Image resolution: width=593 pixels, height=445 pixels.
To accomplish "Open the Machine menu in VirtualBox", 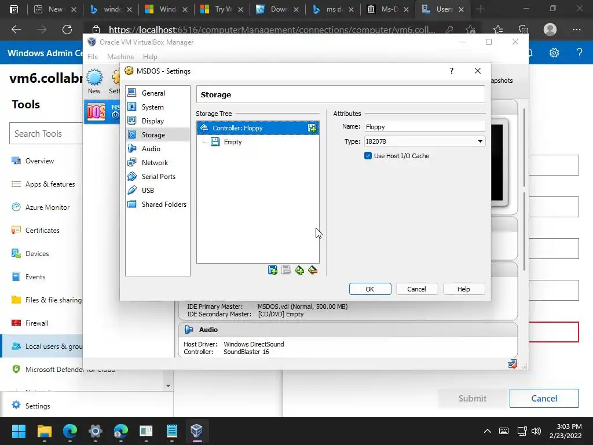I will click(x=120, y=57).
